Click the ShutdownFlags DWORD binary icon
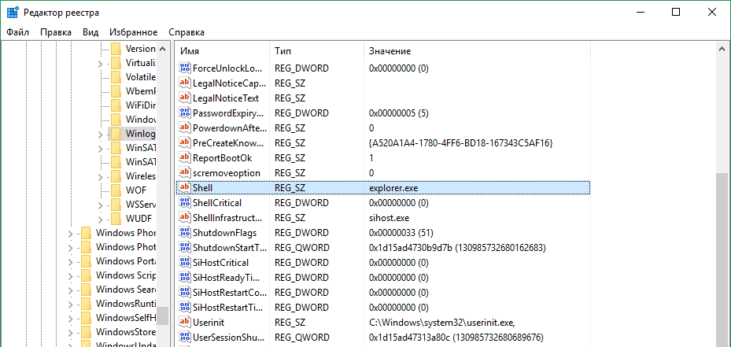 click(185, 233)
